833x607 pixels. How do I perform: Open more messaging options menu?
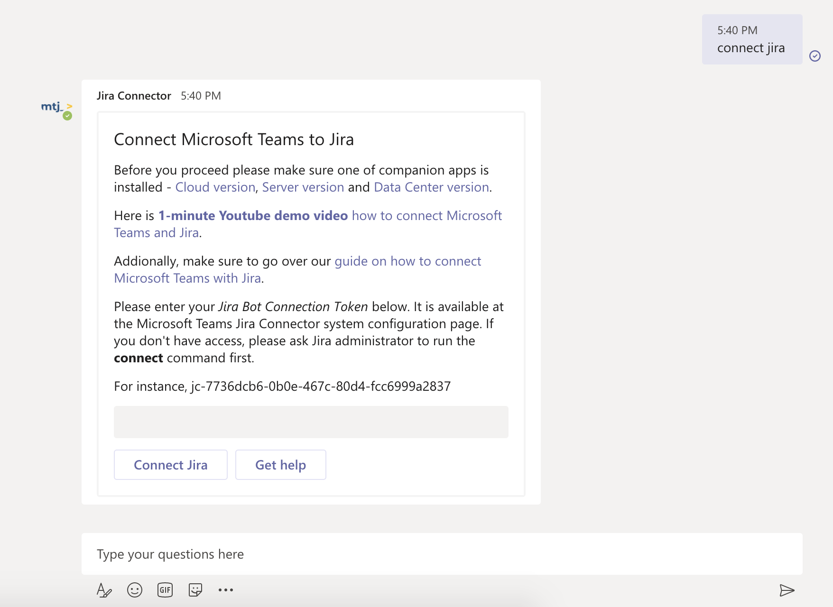coord(226,589)
